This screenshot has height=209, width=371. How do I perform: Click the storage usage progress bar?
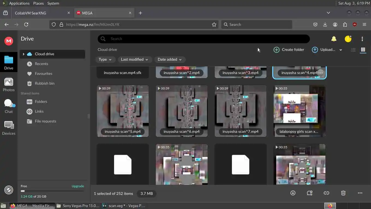coord(52,191)
